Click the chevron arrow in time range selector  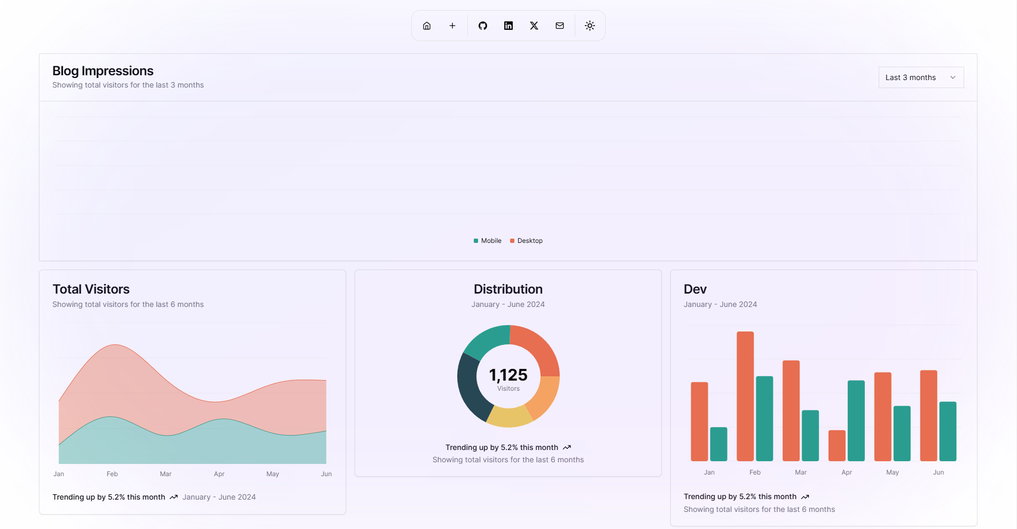[953, 77]
